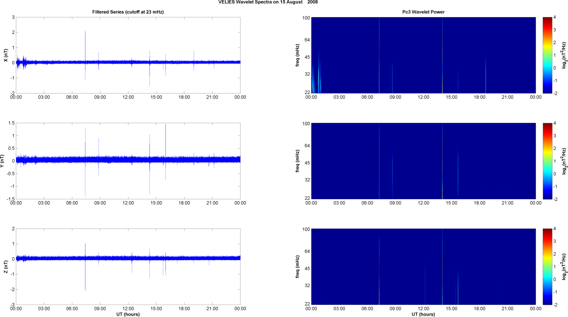
Task: Click the '4' value atop the top colorbar
Action: click(555, 18)
